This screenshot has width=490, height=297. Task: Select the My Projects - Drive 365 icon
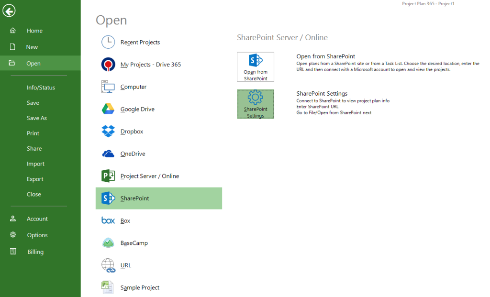[107, 64]
